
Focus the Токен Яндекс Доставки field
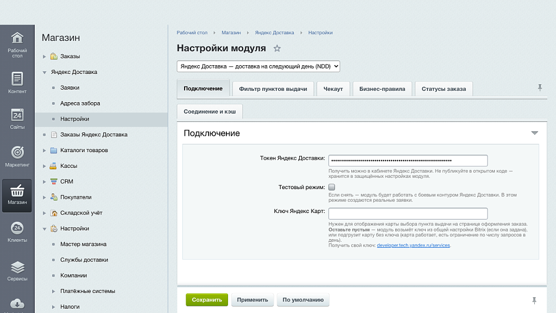(408, 160)
